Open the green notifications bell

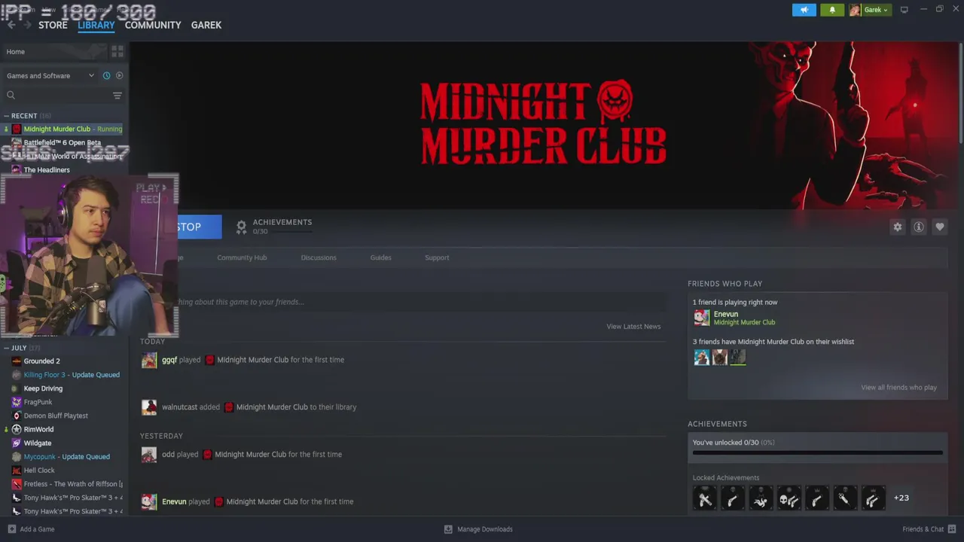pyautogui.click(x=832, y=10)
